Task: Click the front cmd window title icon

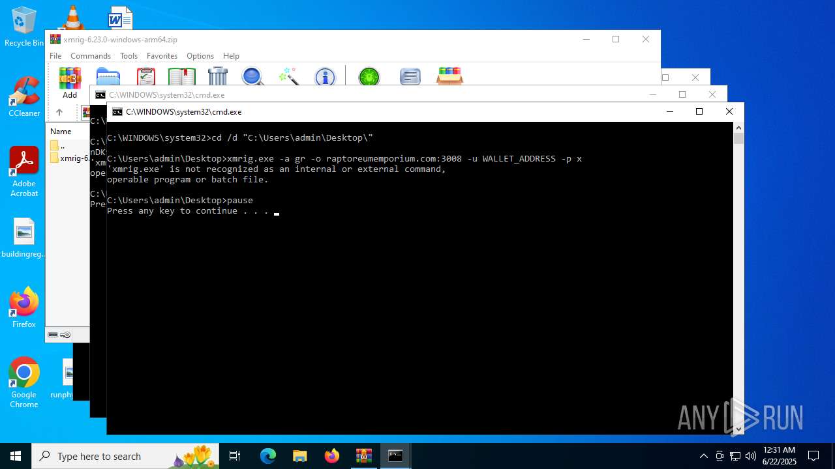Action: click(x=117, y=112)
